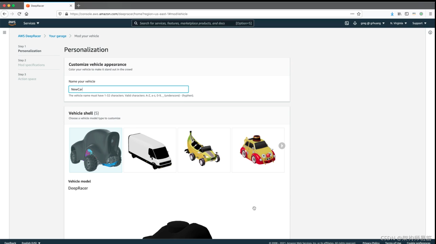The width and height of the screenshot is (436, 244).
Task: Reload the page with refresh icon
Action: coord(19,14)
